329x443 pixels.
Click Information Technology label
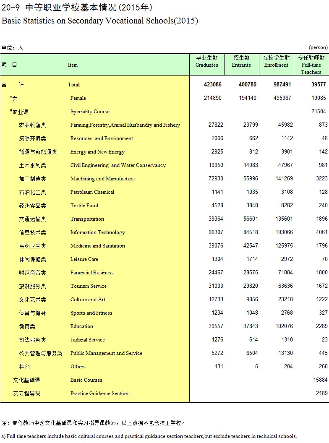pos(98,232)
